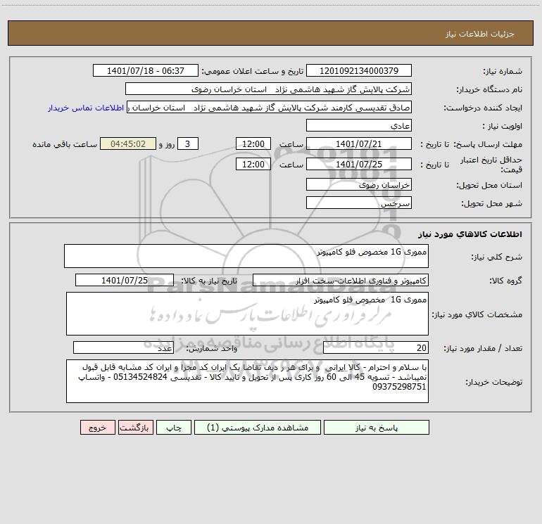542x524 pixels.
Task: Click the 'بازگشت' back button
Action: click(x=135, y=428)
